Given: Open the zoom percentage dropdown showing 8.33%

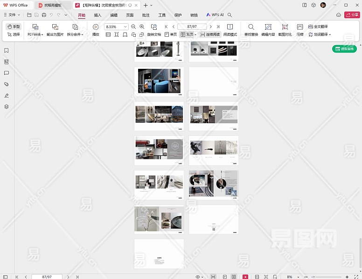Looking at the screenshot, I should pos(125,27).
